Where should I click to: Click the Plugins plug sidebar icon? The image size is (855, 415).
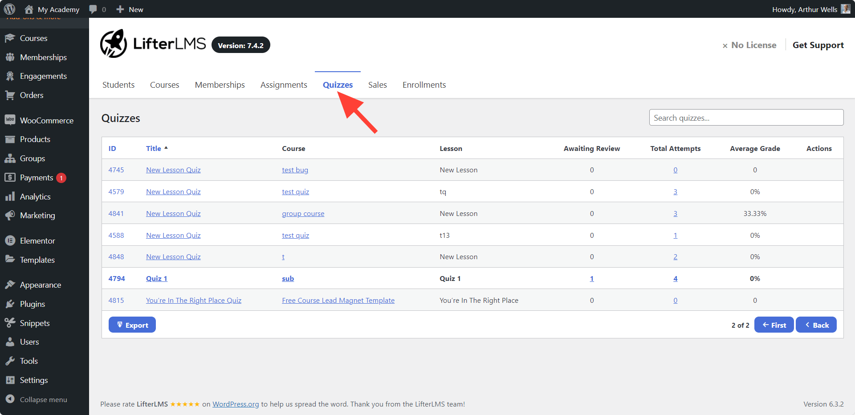(10, 304)
